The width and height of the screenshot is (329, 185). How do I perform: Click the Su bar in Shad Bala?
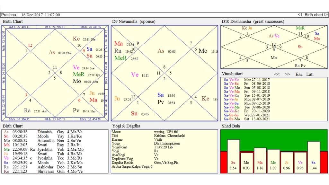point(233,156)
